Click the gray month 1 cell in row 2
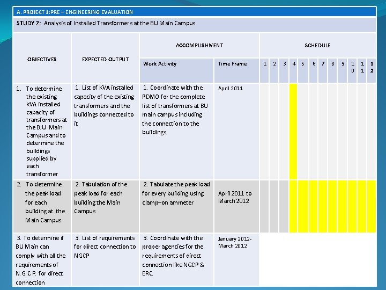The height and width of the screenshot is (290, 386). click(x=264, y=206)
